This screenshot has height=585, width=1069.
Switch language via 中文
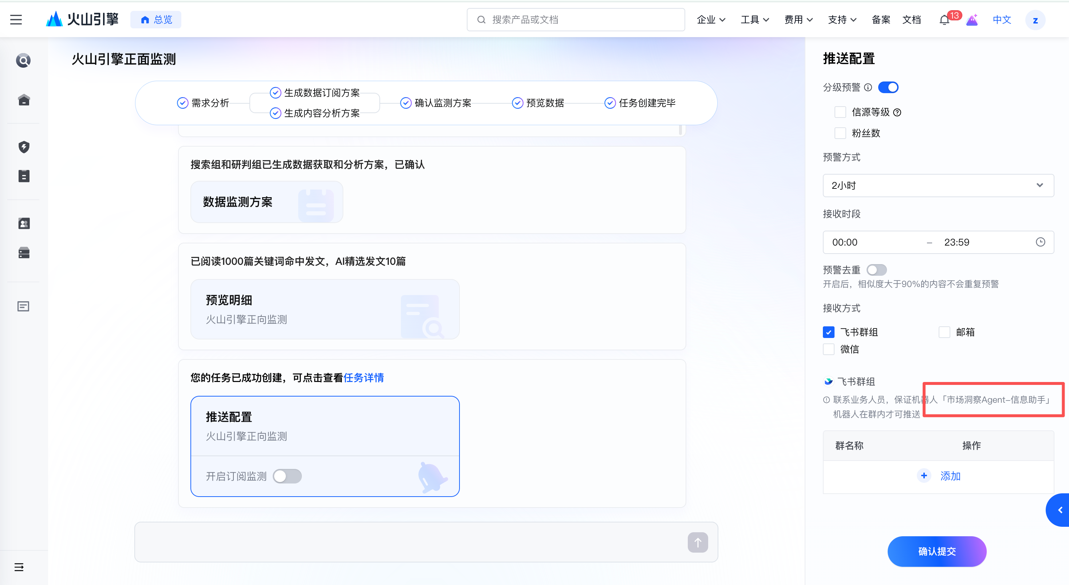coord(1002,20)
